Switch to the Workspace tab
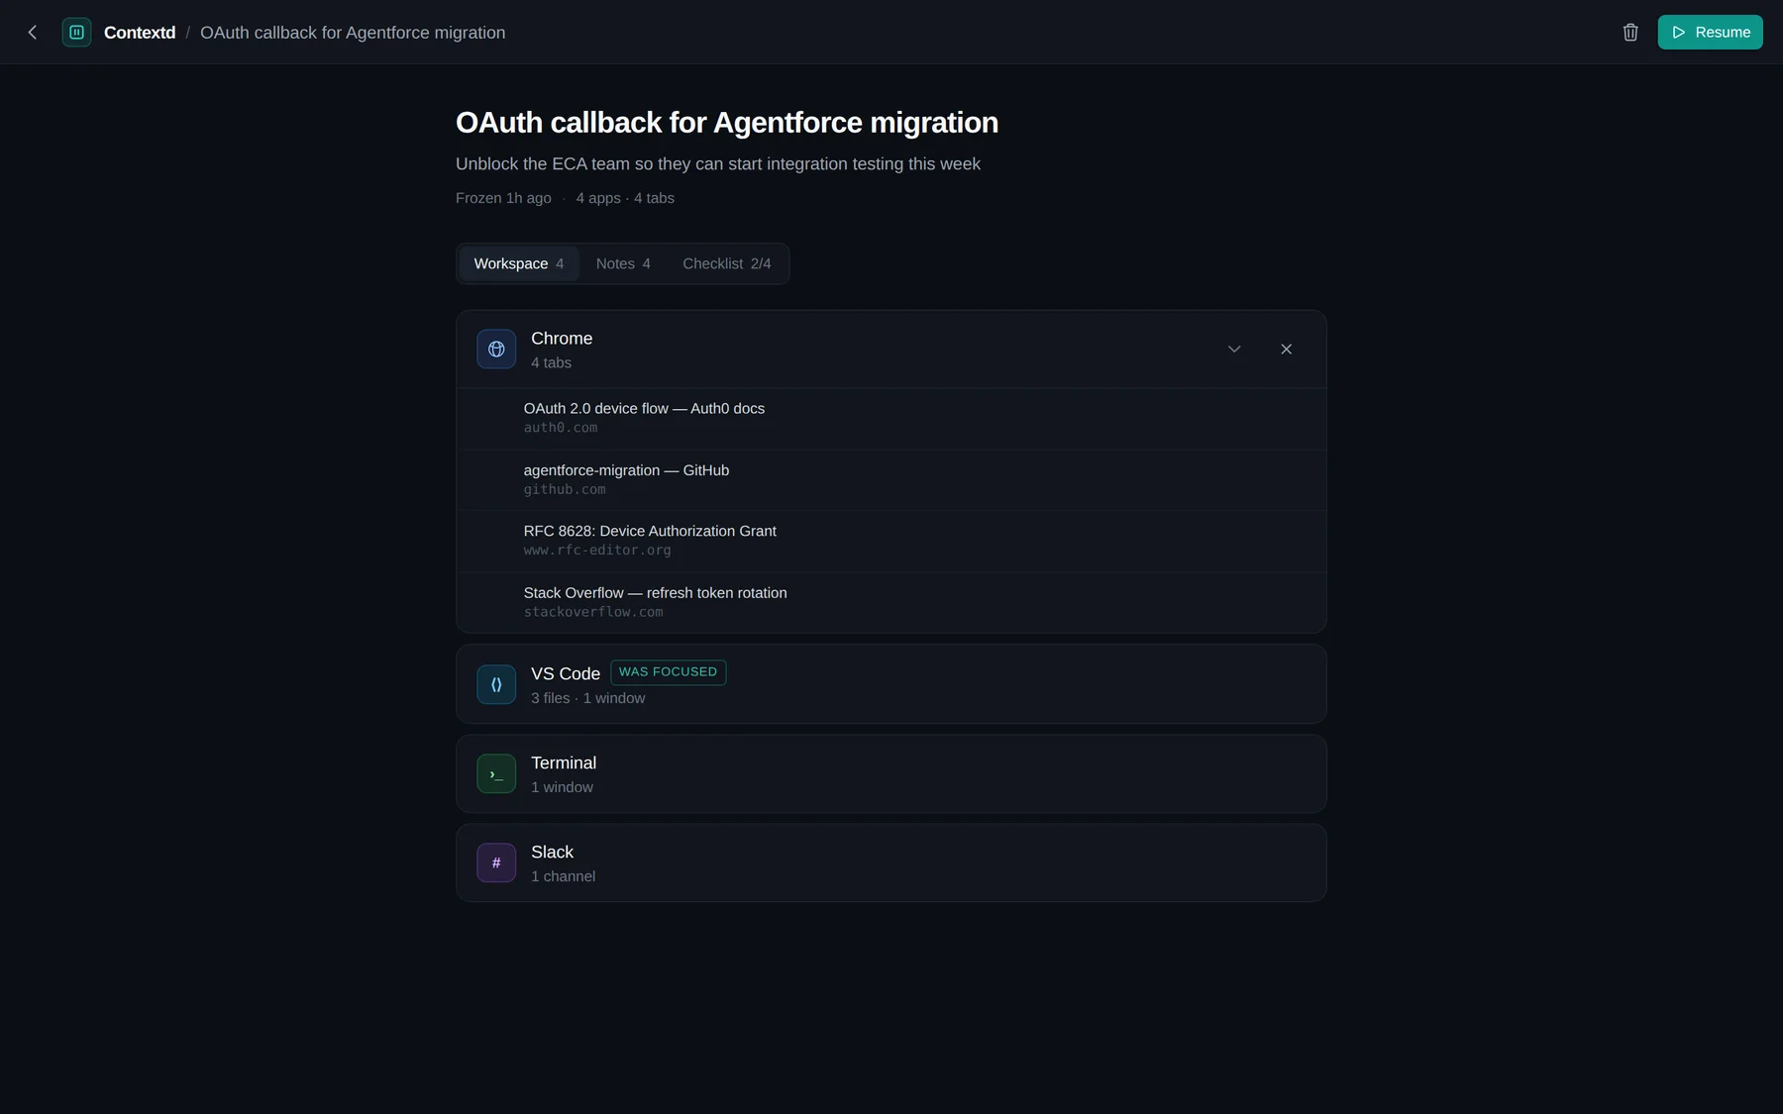The height and width of the screenshot is (1114, 1783). [519, 263]
